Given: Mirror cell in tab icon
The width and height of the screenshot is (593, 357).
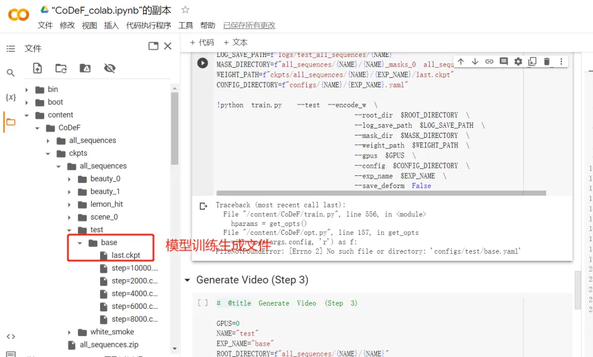Looking at the screenshot, I should click(532, 61).
